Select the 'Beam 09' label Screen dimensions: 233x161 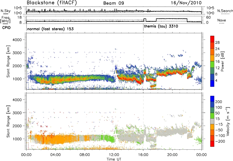[114, 3]
